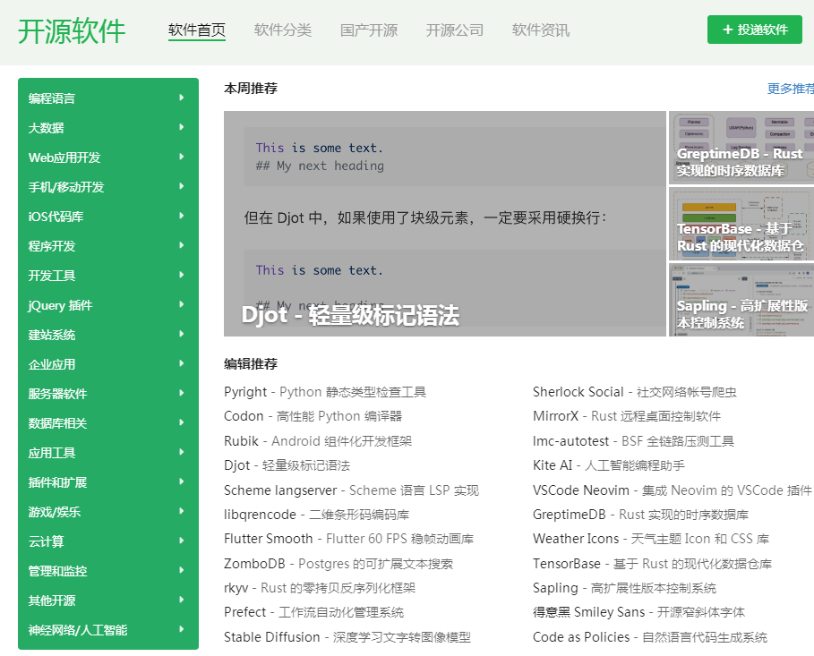This screenshot has height=656, width=814.
Task: Click the arrow icon next to 手机/移动开发
Action: [x=182, y=186]
